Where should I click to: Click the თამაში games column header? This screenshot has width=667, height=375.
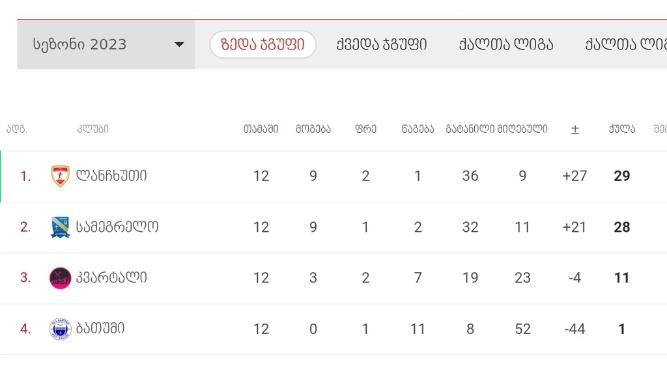pos(261,129)
